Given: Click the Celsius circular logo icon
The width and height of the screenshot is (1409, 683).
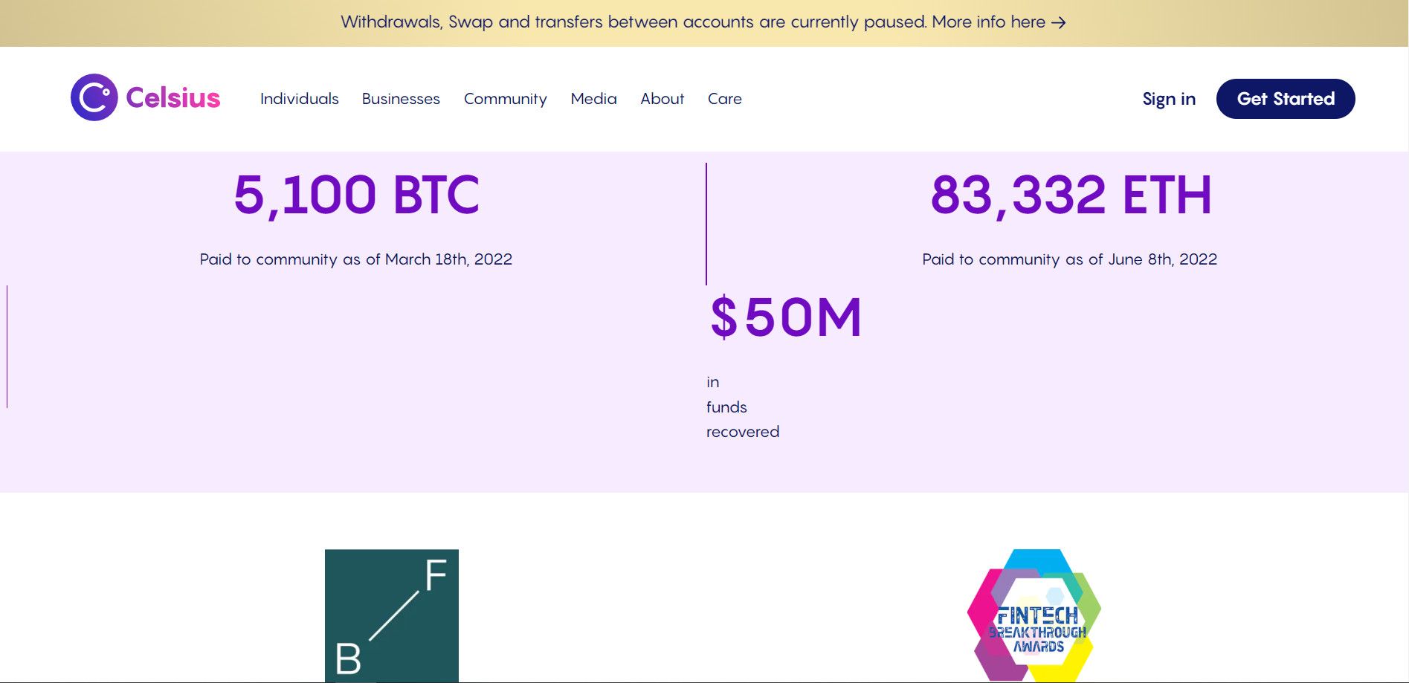Looking at the screenshot, I should [x=94, y=97].
